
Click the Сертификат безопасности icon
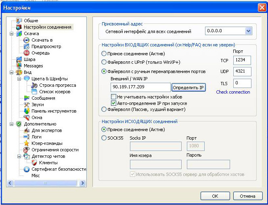coord(27,169)
